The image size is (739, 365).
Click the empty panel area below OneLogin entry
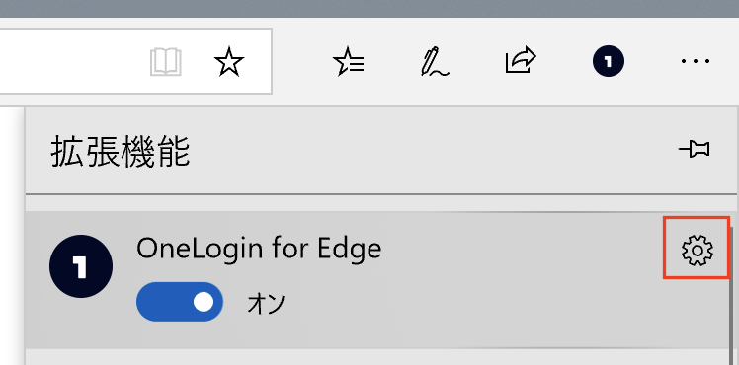tap(377, 357)
